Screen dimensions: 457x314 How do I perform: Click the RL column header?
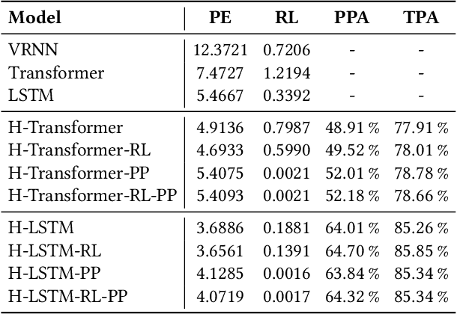pos(285,18)
